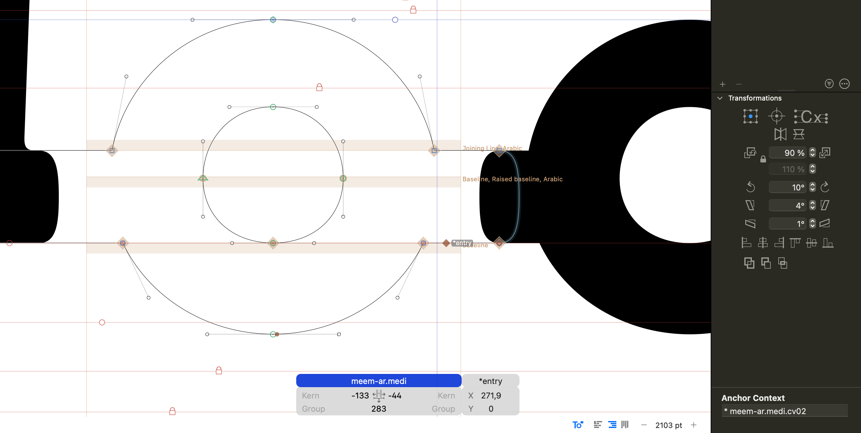
Task: Click the scale up icon beside 90 %
Action: pyautogui.click(x=825, y=153)
